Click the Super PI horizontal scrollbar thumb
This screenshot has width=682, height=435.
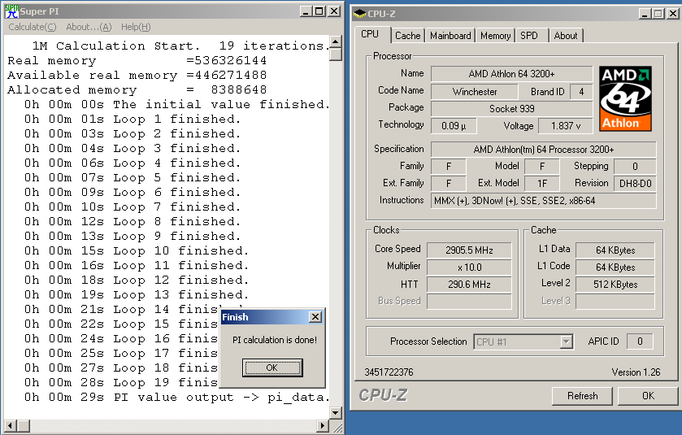(23, 425)
